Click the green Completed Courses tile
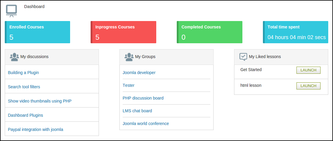The height and width of the screenshot is (141, 333). [209, 32]
